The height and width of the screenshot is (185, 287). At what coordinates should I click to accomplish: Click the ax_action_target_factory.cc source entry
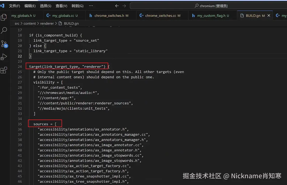[84, 166]
